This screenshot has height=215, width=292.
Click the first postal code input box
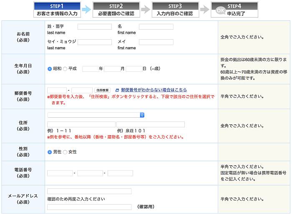(57, 90)
